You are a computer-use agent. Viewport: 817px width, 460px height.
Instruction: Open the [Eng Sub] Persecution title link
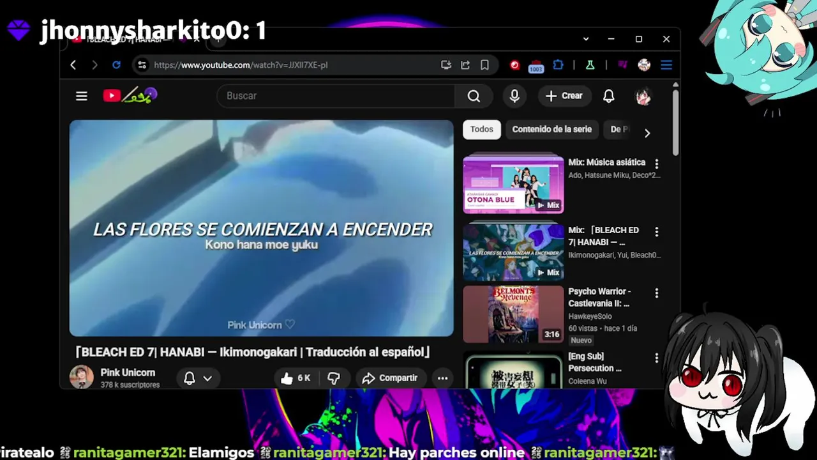click(595, 362)
